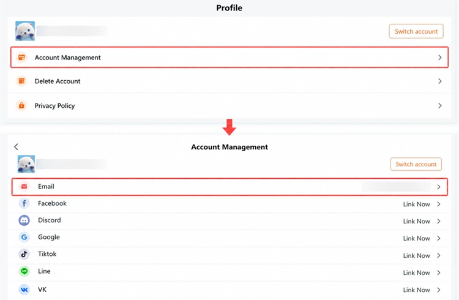
Task: Click the Delete Account trash icon
Action: click(21, 81)
